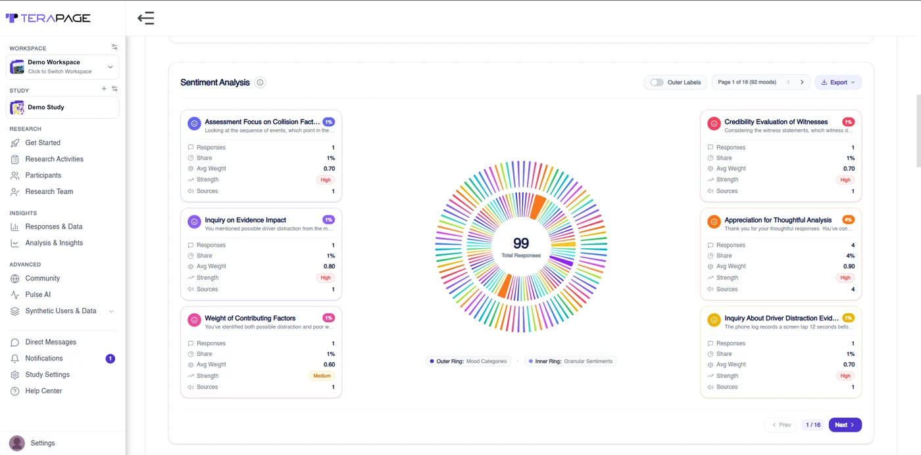Click the purple inner ring segment
This screenshot has height=455, width=921.
[x=561, y=261]
